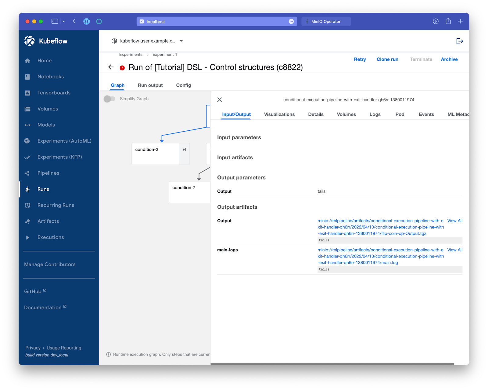
Task: Toggle the Simplify Graph switch
Action: click(x=109, y=99)
